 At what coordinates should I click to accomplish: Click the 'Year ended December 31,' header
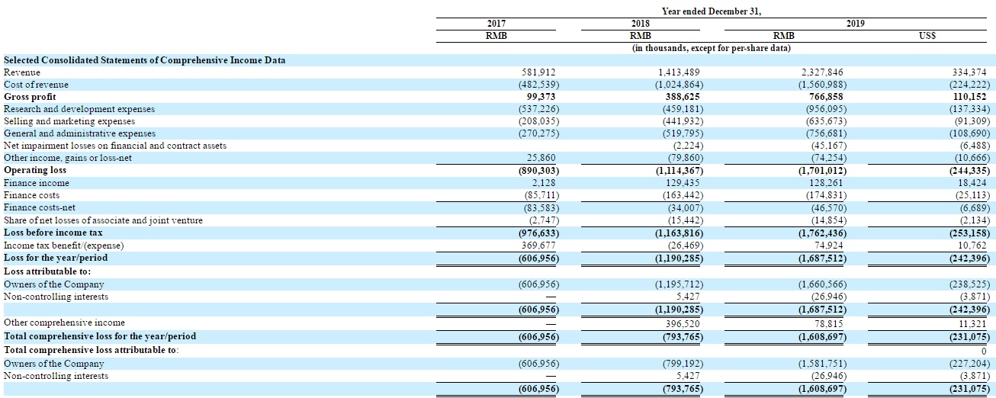click(x=712, y=11)
